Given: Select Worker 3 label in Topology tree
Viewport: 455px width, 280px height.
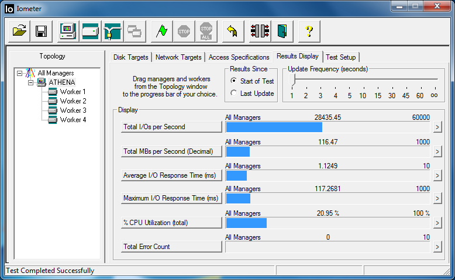Looking at the screenshot, I should pos(73,110).
